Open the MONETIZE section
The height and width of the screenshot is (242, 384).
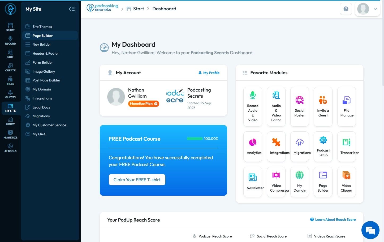[10, 135]
